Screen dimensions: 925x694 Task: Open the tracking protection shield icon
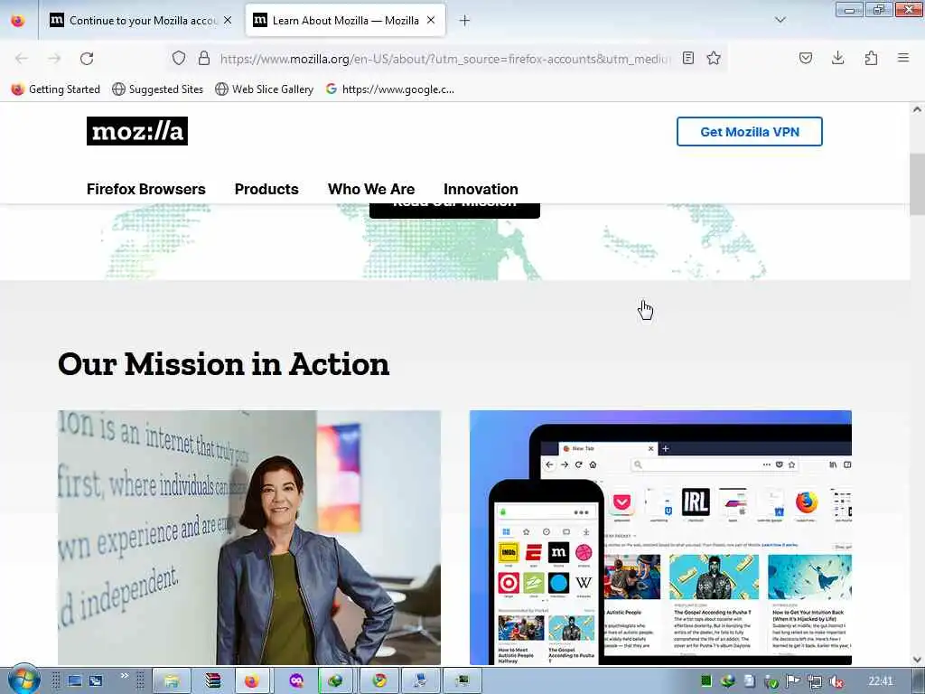179,58
